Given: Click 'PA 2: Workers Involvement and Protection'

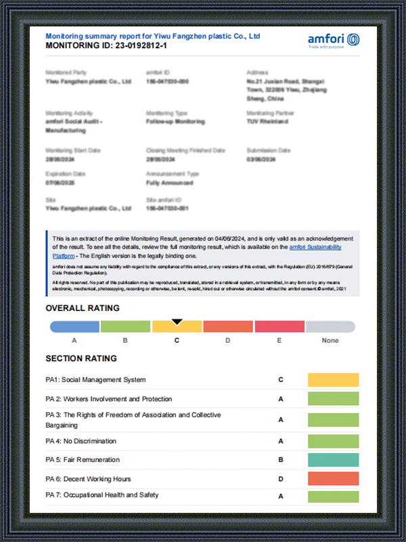Looking at the screenshot, I should (x=109, y=399).
